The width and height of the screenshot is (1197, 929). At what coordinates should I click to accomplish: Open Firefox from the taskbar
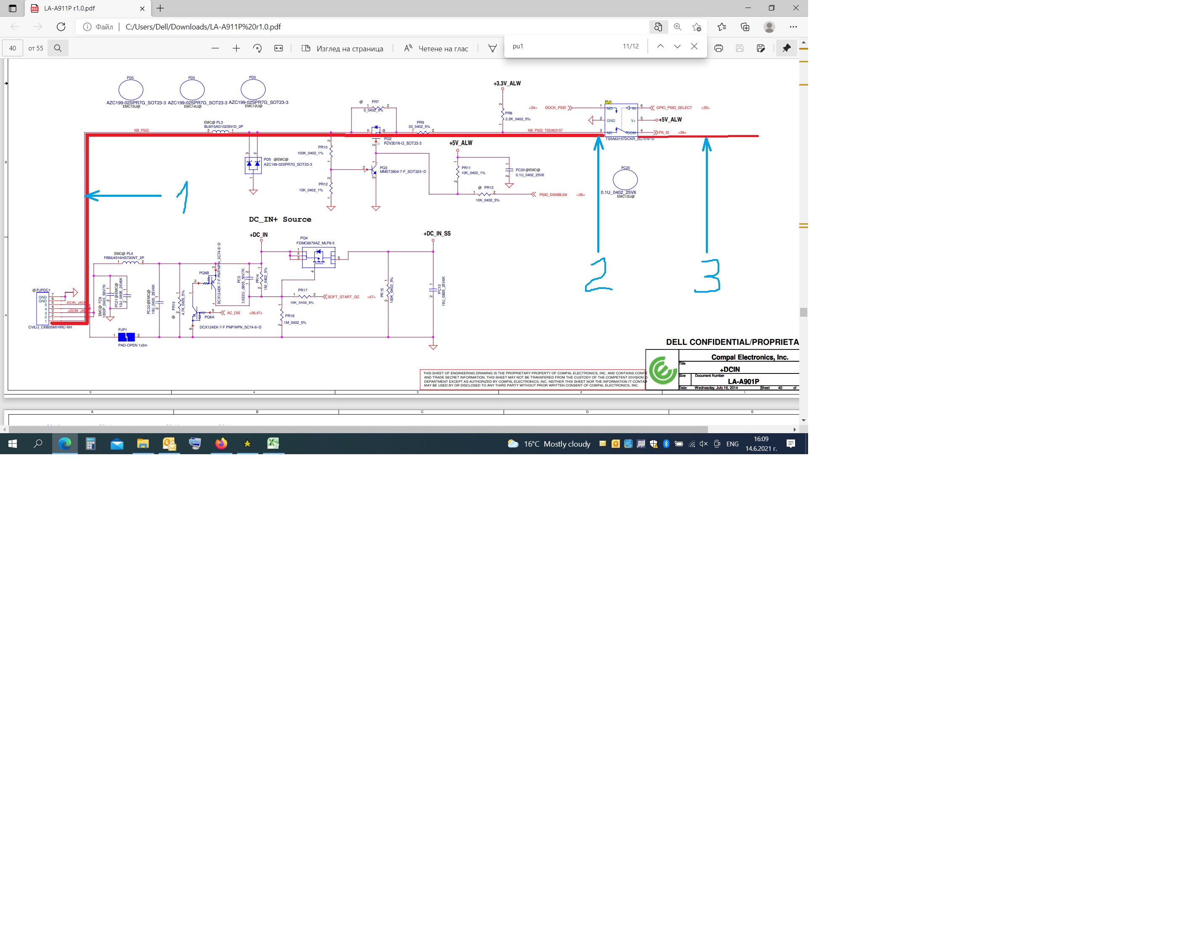(x=221, y=444)
